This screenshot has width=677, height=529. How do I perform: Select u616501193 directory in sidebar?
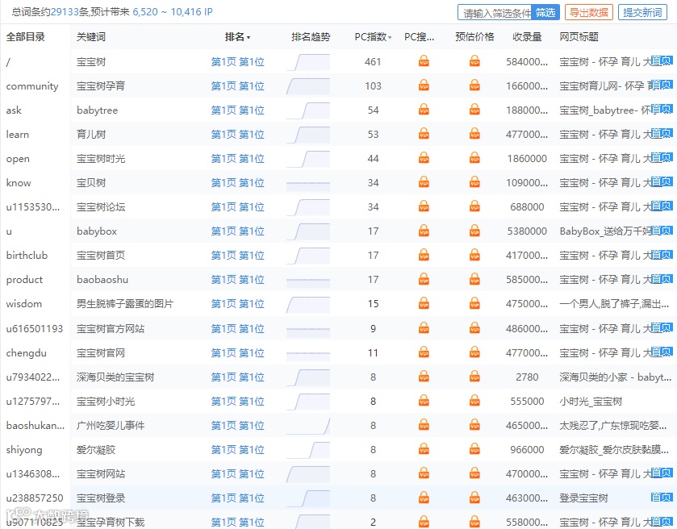(x=35, y=329)
